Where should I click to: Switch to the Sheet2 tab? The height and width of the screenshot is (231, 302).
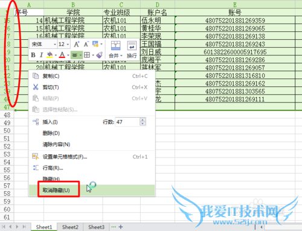(70, 227)
